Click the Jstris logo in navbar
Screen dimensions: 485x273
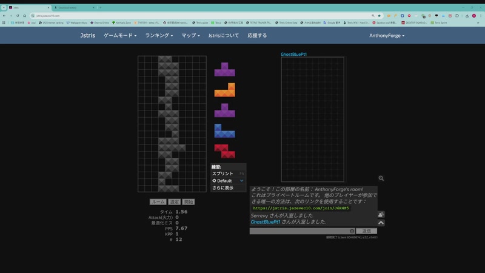87,35
